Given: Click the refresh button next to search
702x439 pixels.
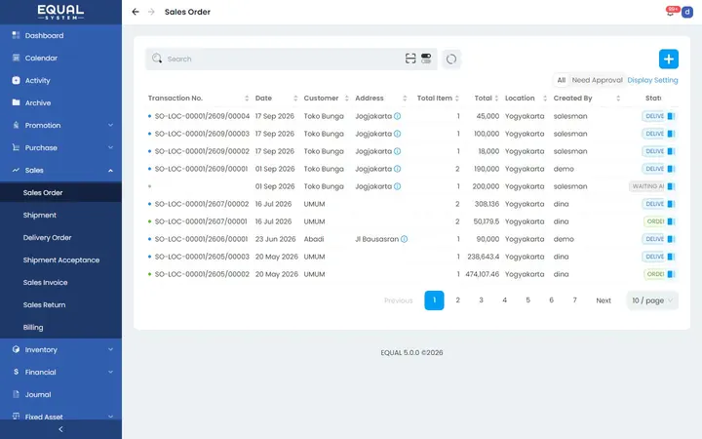Looking at the screenshot, I should [x=451, y=60].
